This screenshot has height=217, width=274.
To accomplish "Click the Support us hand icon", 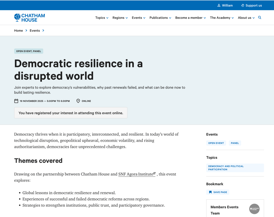I will pos(243,5).
